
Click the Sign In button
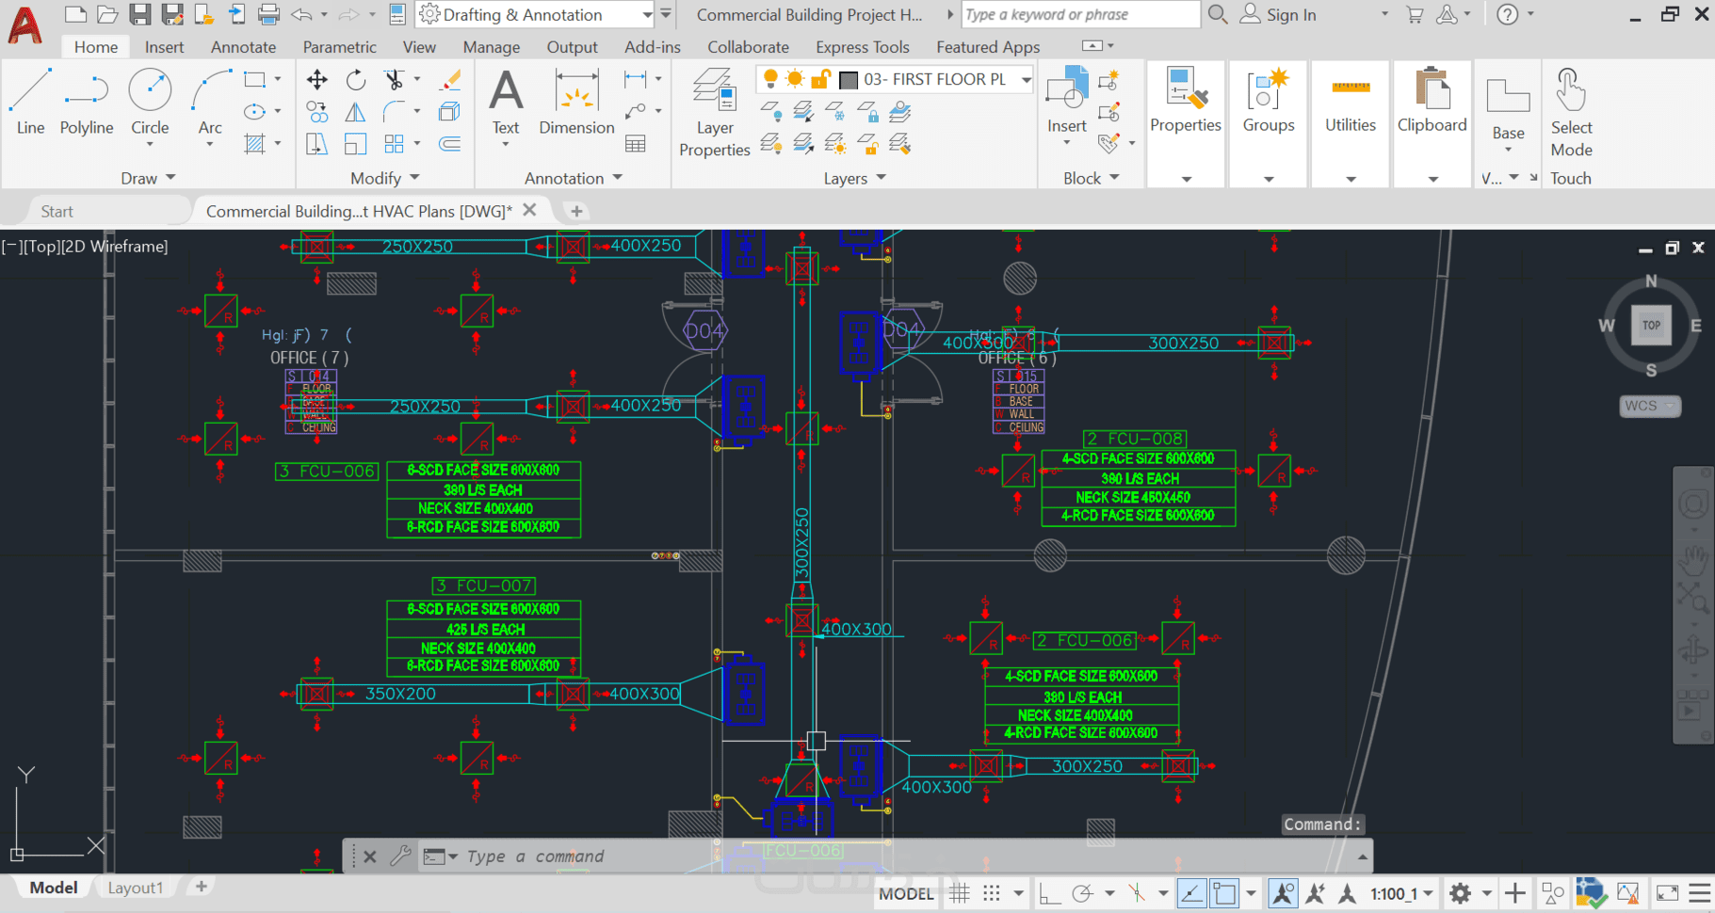(1290, 15)
